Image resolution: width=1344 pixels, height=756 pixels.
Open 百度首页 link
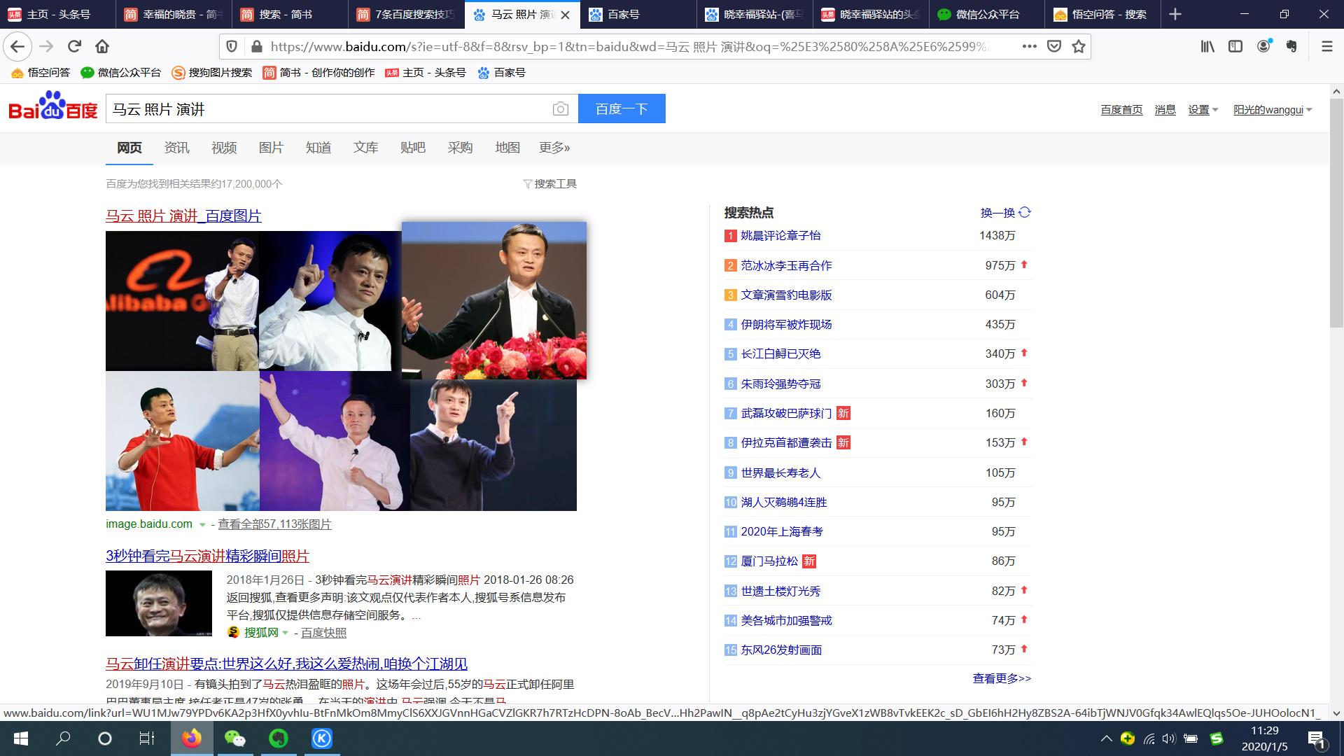pos(1121,110)
